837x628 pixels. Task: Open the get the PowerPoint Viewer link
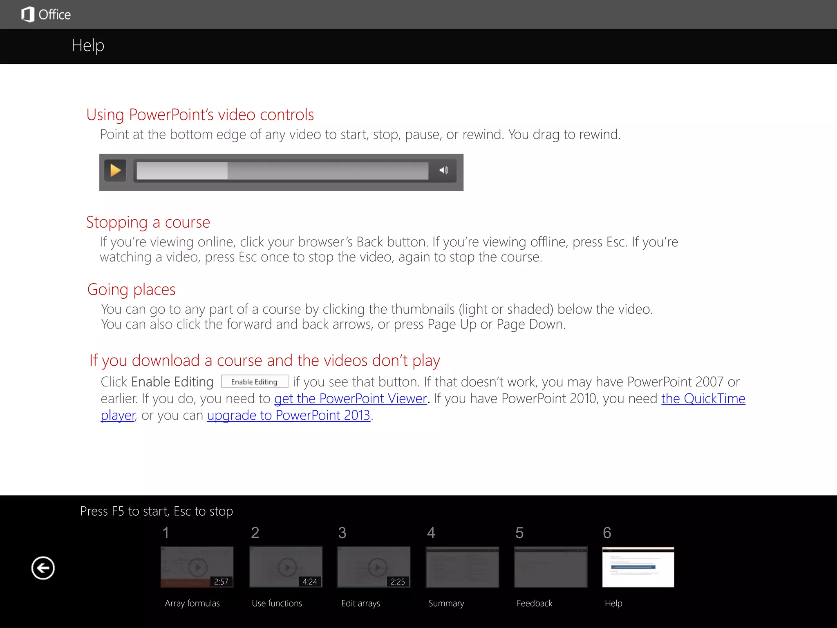pyautogui.click(x=350, y=398)
